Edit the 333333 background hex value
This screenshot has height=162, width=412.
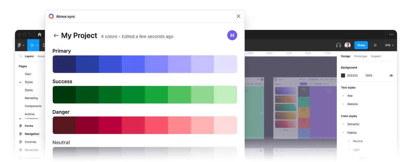[352, 76]
